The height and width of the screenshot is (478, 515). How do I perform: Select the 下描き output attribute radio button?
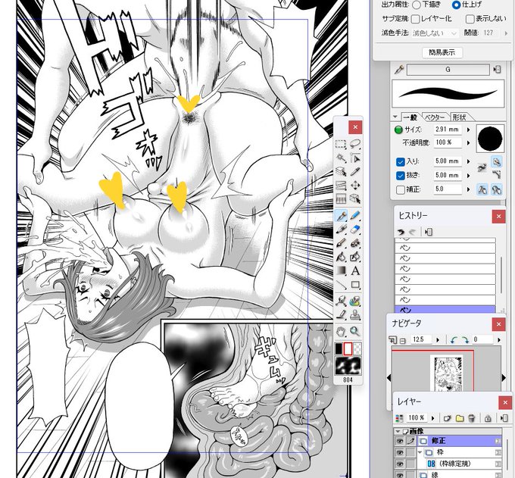coord(416,5)
